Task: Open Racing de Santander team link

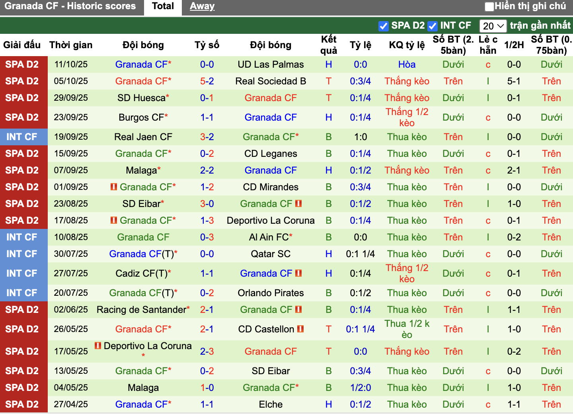Action: (141, 310)
